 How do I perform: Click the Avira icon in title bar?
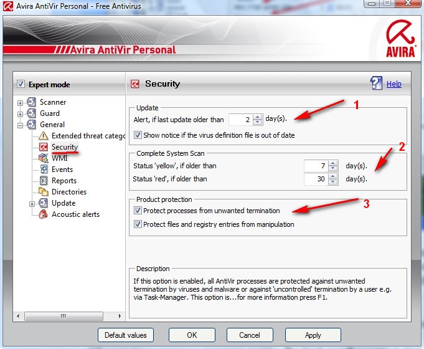click(8, 6)
